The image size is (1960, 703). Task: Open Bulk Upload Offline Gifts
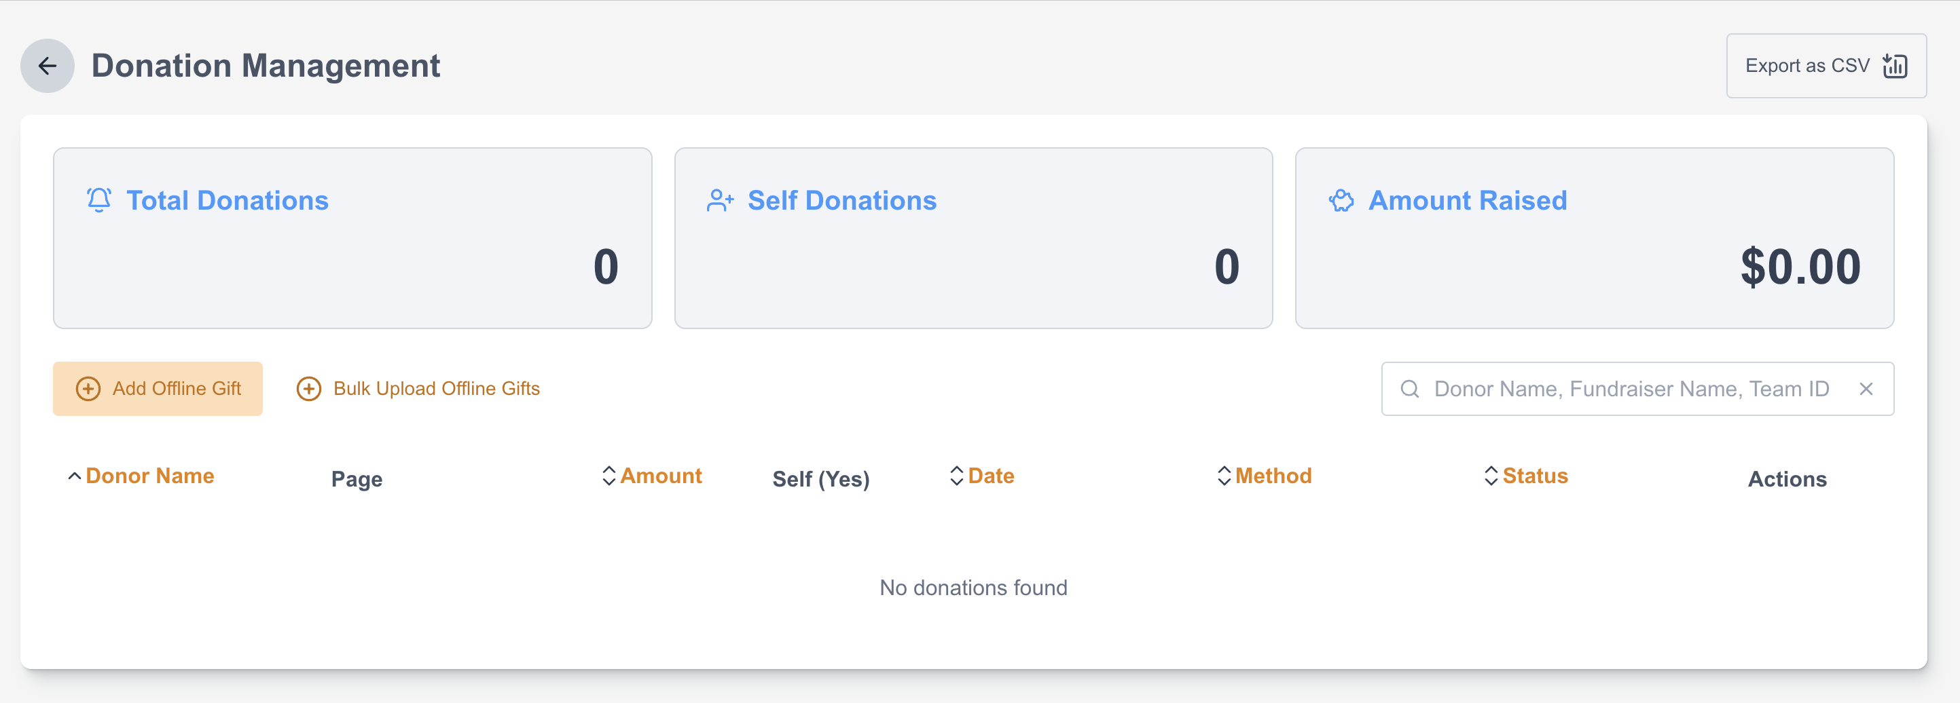click(436, 389)
